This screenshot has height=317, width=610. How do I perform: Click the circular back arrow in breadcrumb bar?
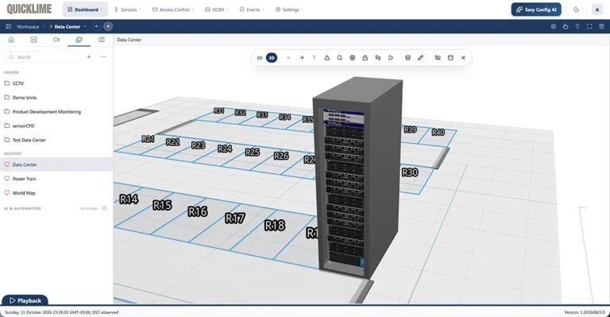97,26
